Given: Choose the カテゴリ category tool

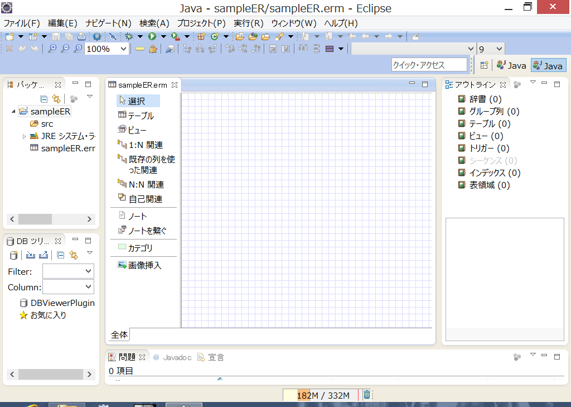Looking at the screenshot, I should [x=136, y=248].
